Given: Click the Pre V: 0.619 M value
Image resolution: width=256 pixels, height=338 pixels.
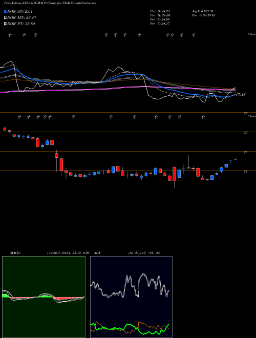Looking at the screenshot, I should pos(203,15).
